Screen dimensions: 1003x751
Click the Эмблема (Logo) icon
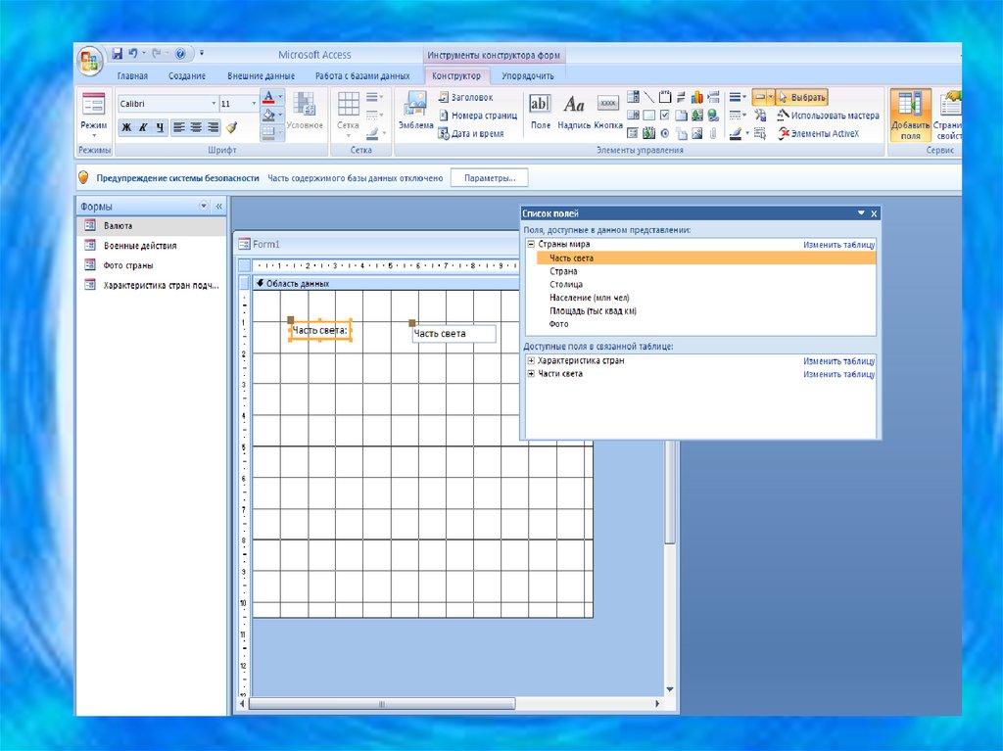[415, 110]
